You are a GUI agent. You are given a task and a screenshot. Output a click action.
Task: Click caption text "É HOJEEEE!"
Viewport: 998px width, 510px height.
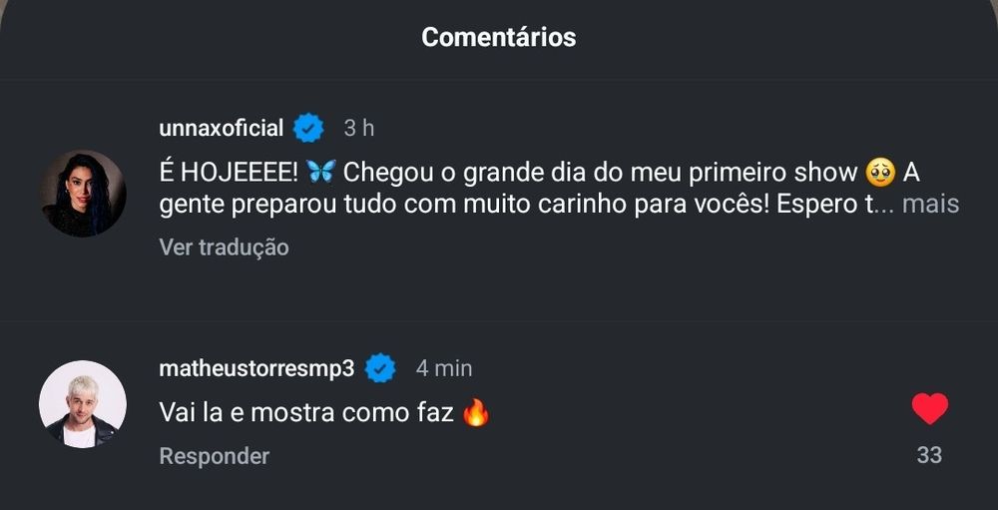tap(229, 172)
